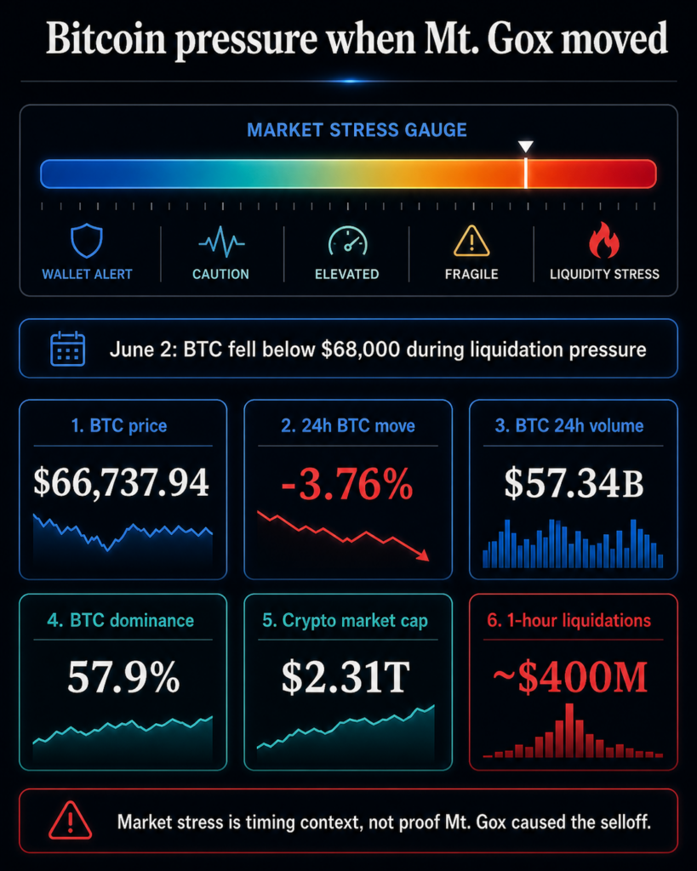Click the red liquidations histogram chart
697x871 pixels.
coord(573,731)
